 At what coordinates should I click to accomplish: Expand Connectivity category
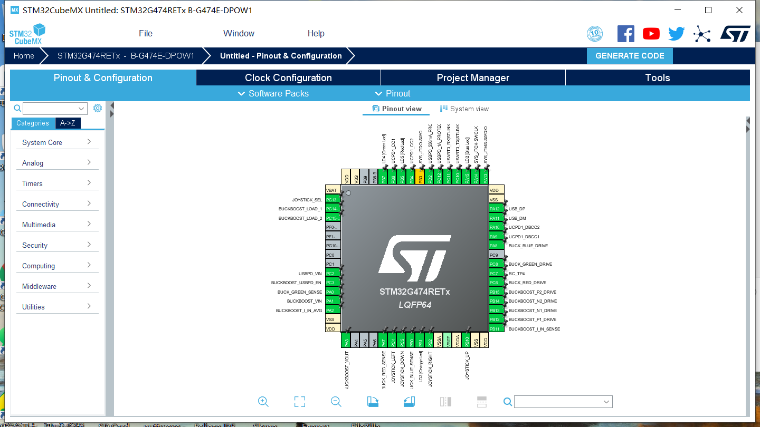tap(57, 204)
